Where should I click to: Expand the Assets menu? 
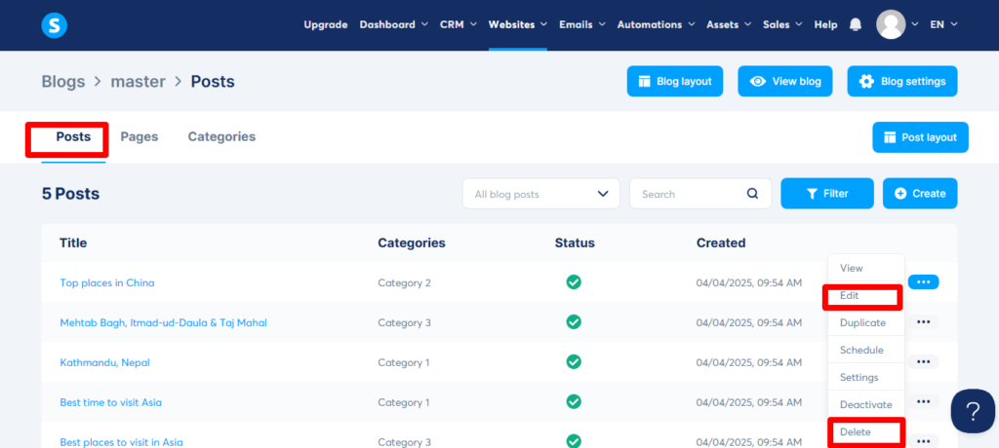click(x=728, y=24)
